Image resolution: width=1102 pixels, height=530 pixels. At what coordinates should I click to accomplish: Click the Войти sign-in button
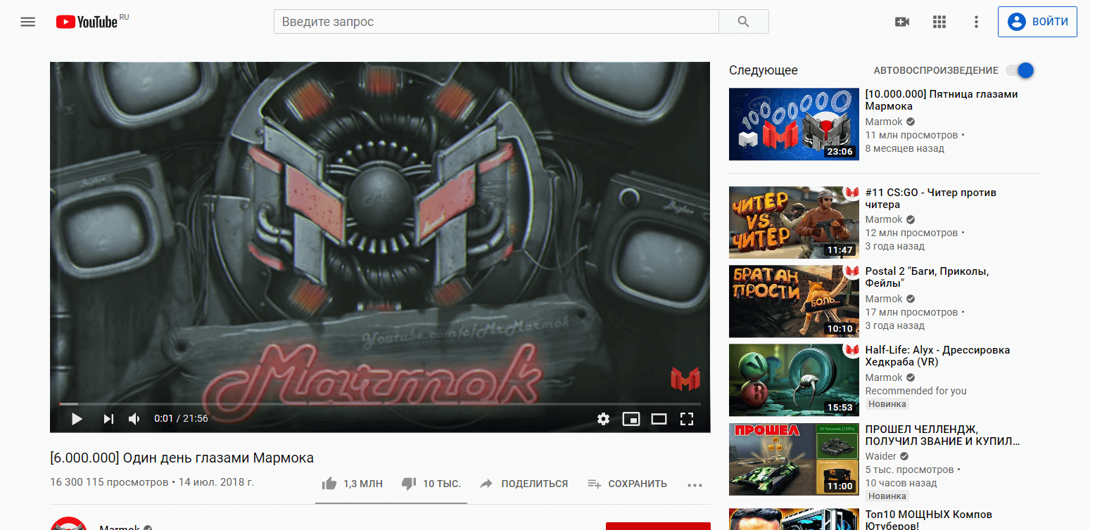1037,22
